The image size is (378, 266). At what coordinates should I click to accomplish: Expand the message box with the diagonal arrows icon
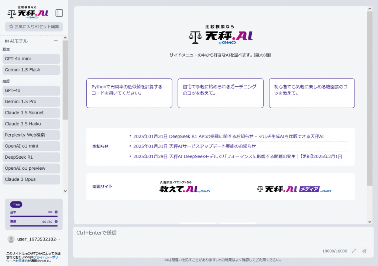(x=353, y=251)
